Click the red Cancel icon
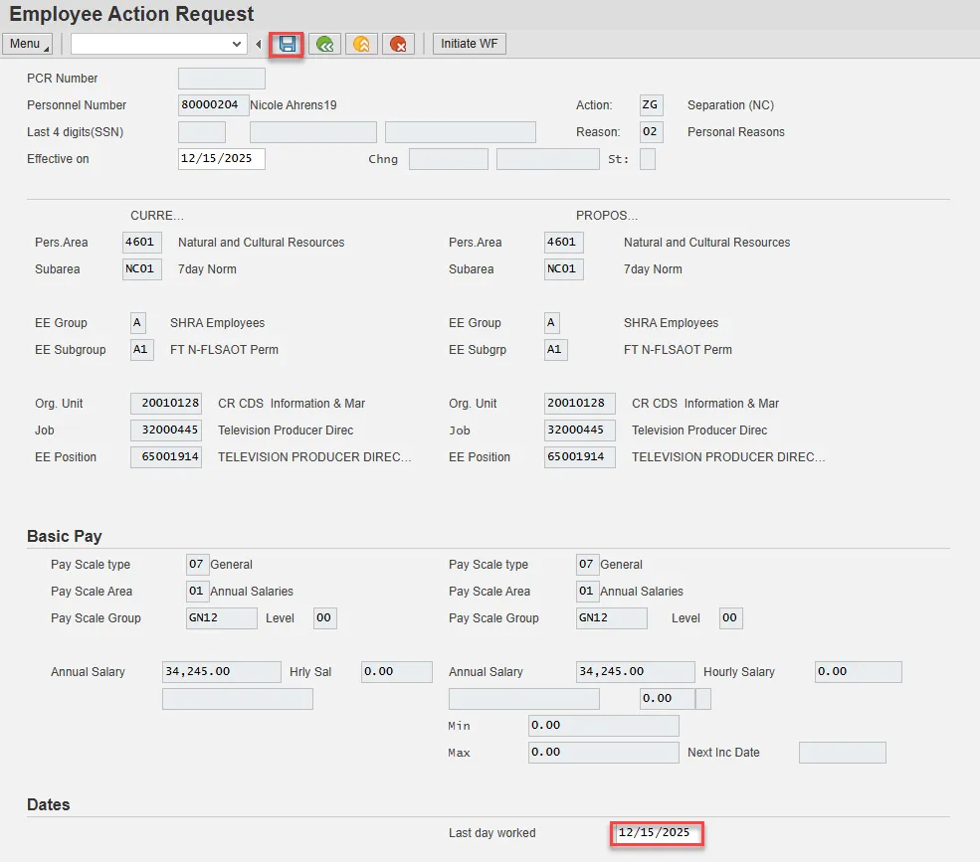Screen dimensions: 980x862 coord(398,44)
